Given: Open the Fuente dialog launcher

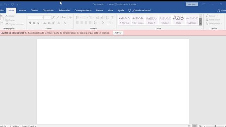Looking at the screenshot, I should point(72,29).
